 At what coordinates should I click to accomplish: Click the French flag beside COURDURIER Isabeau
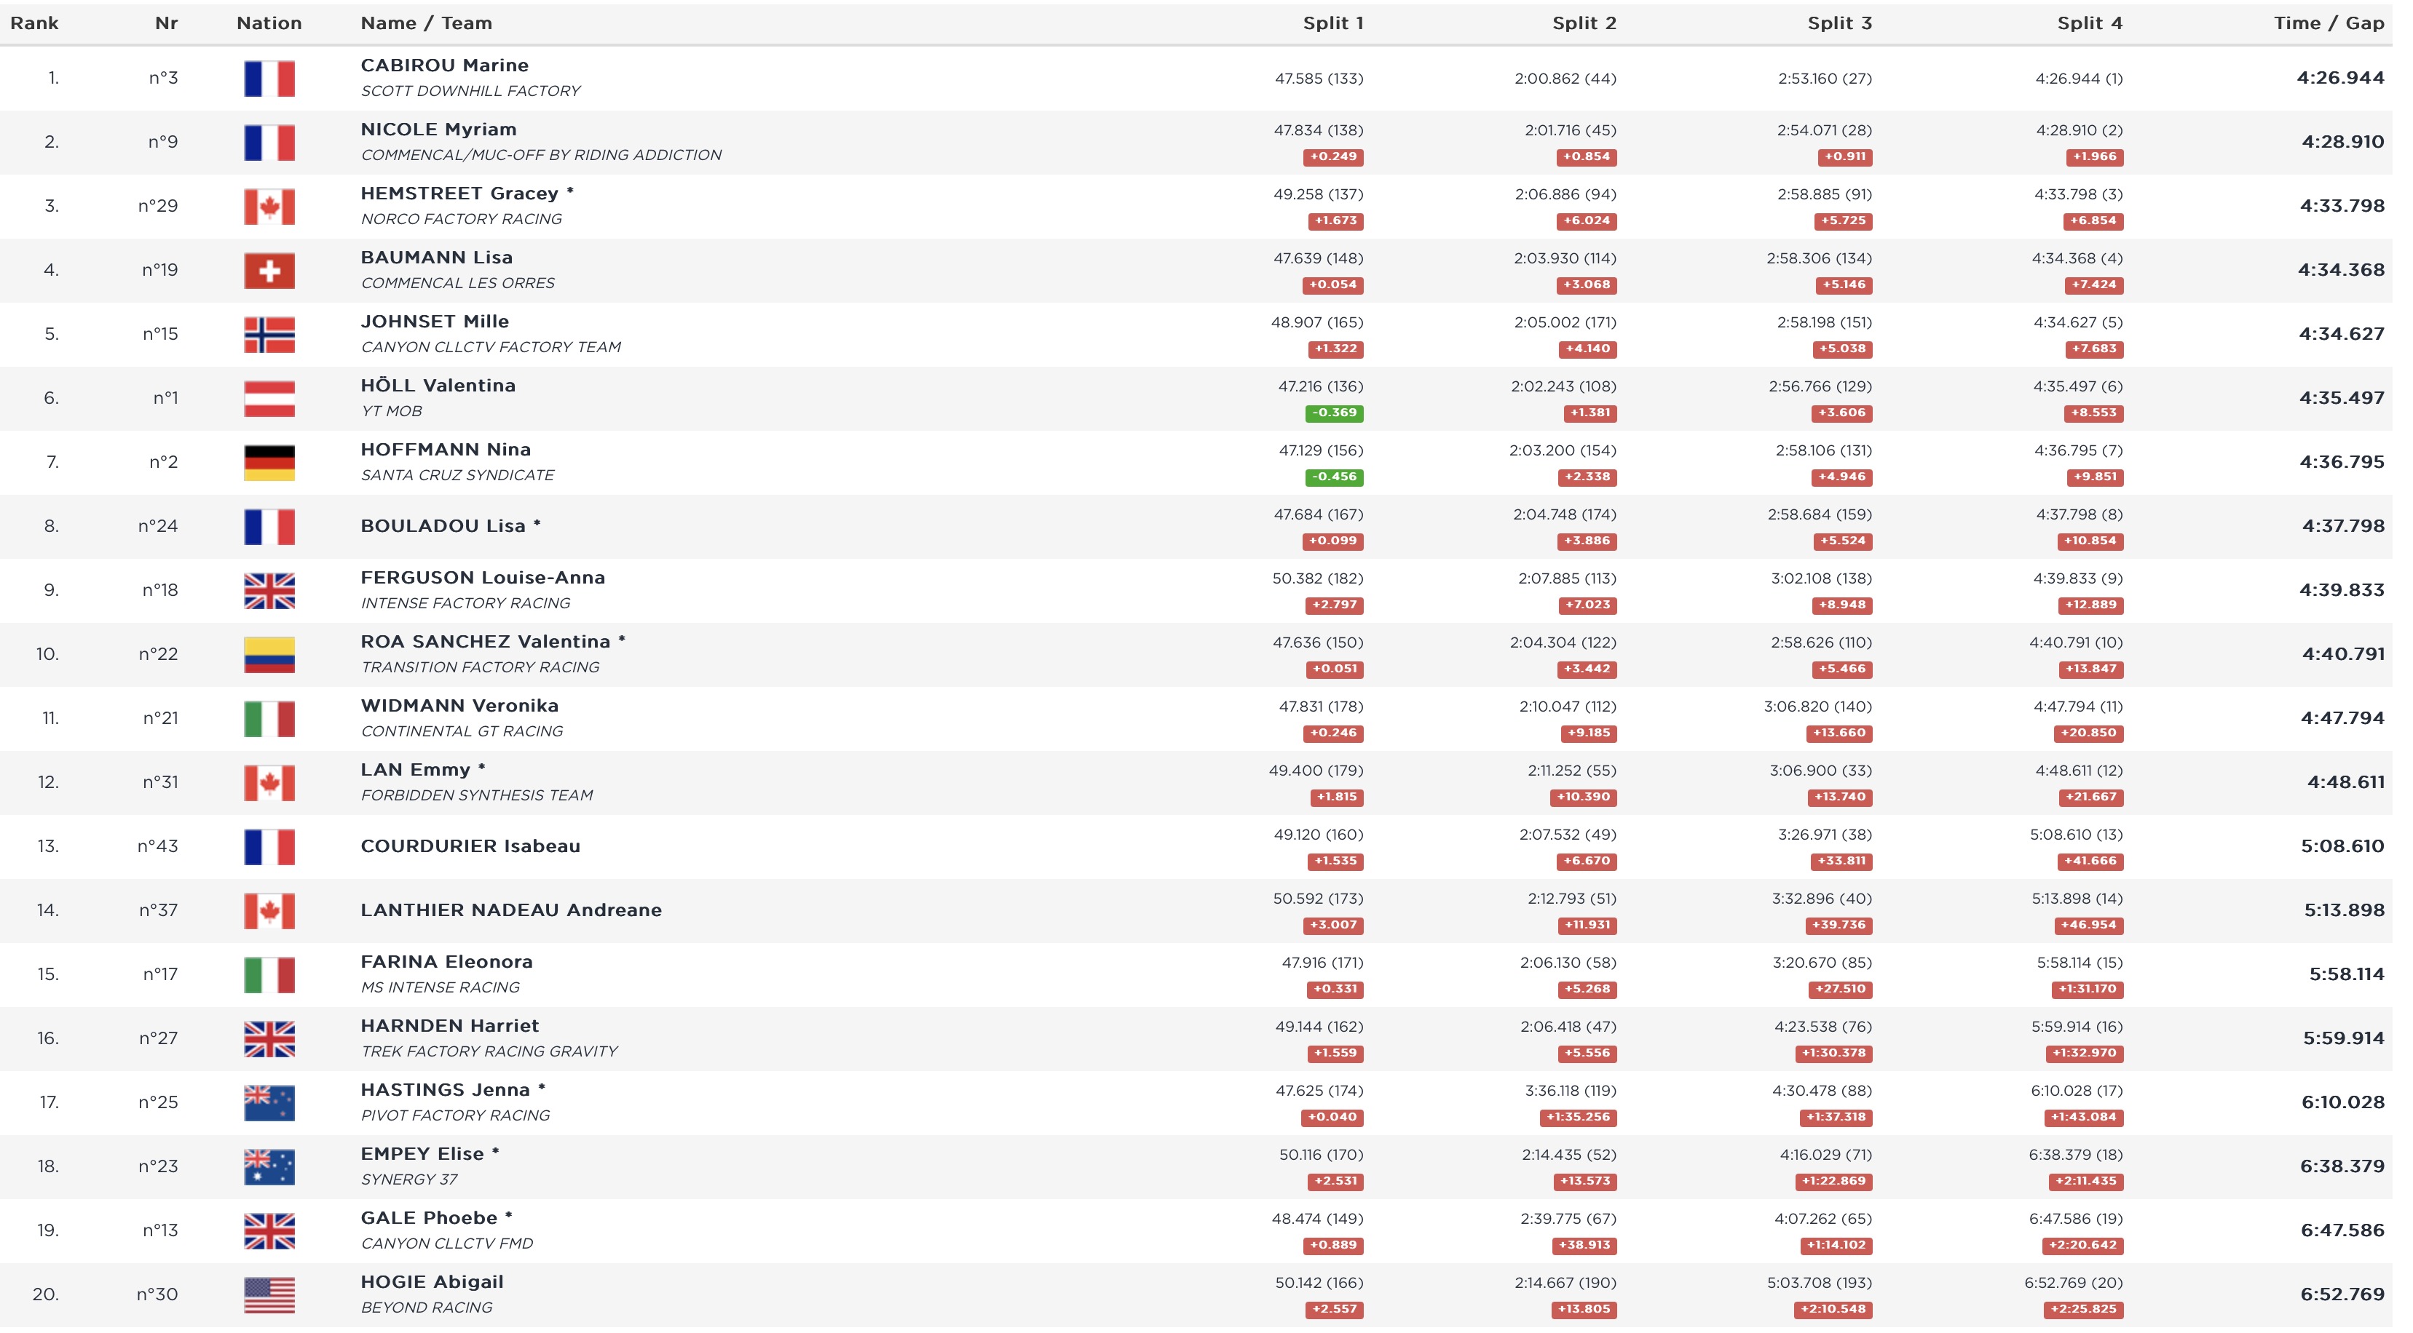pyautogui.click(x=272, y=848)
